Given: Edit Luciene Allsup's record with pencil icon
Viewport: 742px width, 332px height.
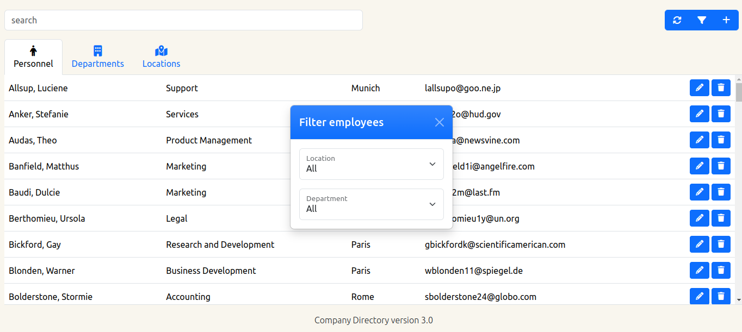Looking at the screenshot, I should [700, 87].
